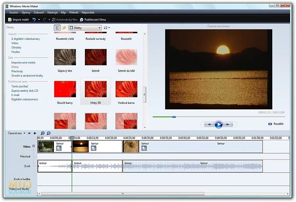Image resolution: width=296 pixels, height=202 pixels.
Task: Open the Nástroje menu
Action: (x=53, y=12)
